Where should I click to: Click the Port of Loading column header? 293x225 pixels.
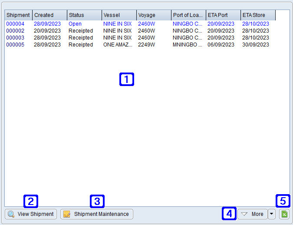188,15
